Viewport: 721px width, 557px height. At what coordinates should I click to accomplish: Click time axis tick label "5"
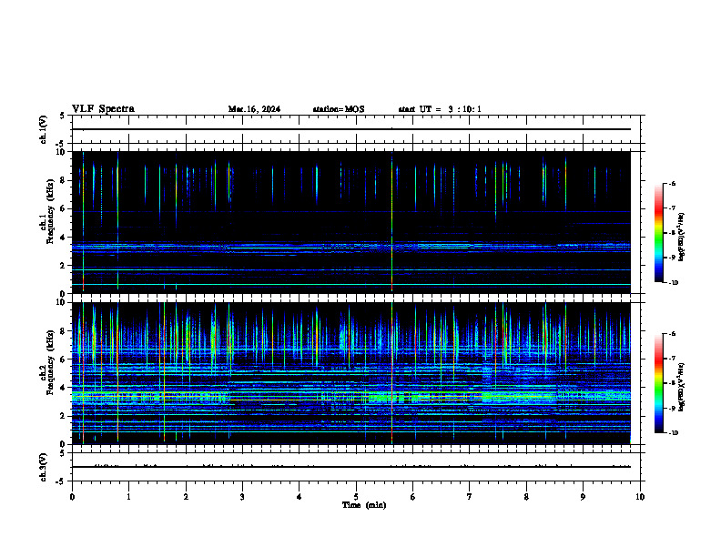[x=356, y=497]
